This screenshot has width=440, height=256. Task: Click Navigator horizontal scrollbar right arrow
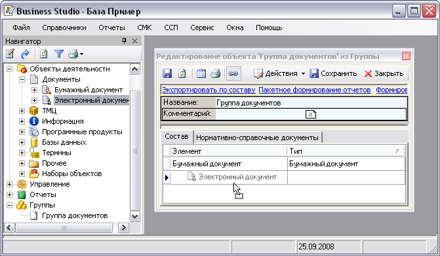[123, 228]
